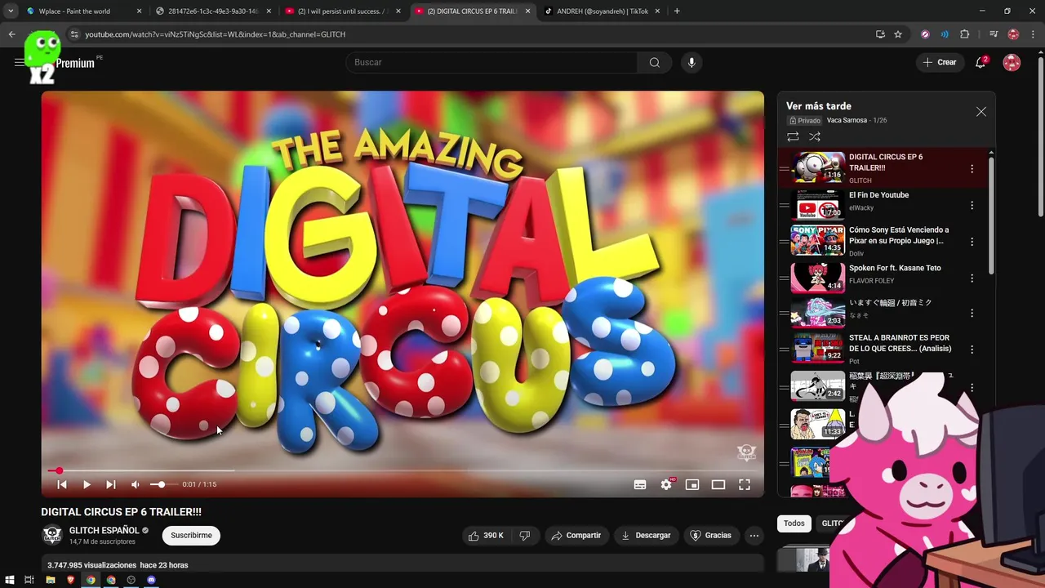Image resolution: width=1045 pixels, height=588 pixels.
Task: Open options for El Fin De Youtube item
Action: (x=972, y=206)
